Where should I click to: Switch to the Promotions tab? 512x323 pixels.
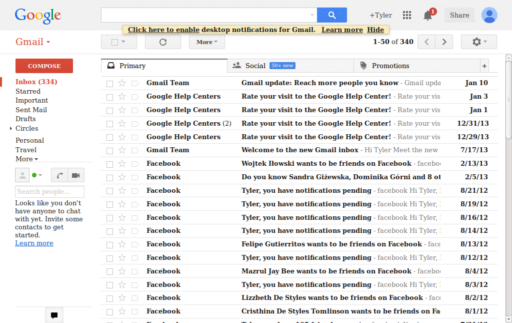(x=416, y=66)
